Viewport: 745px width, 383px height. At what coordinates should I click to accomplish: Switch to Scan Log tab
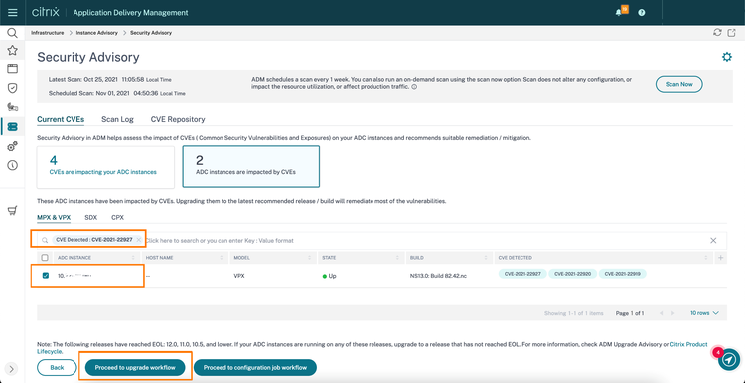point(117,120)
